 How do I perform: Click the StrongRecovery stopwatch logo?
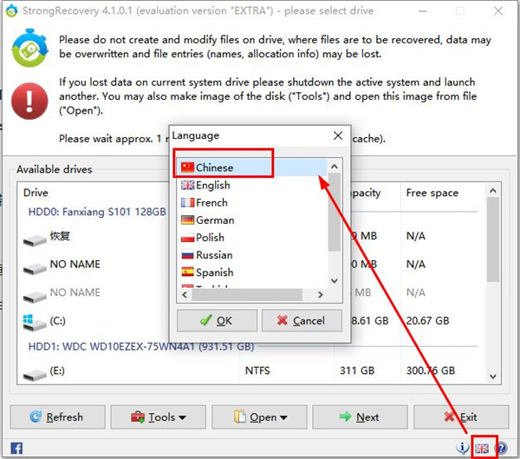(29, 48)
